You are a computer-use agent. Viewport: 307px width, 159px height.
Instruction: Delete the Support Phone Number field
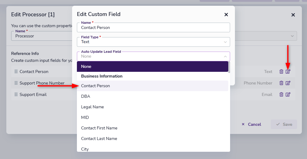pyautogui.click(x=281, y=83)
